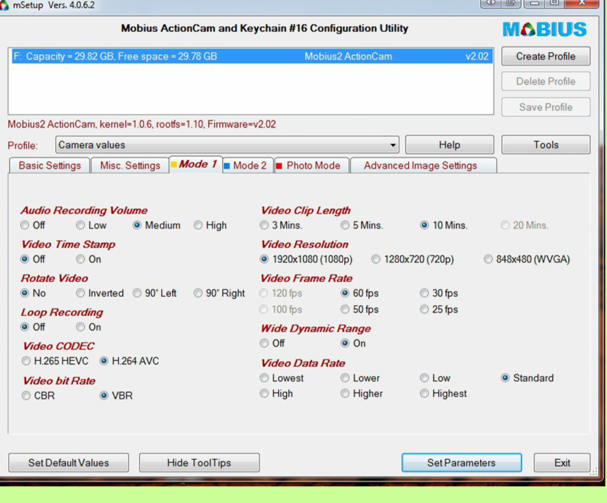Viewport: 607px width, 503px height.
Task: Switch to the Basic Settings tab
Action: (49, 165)
